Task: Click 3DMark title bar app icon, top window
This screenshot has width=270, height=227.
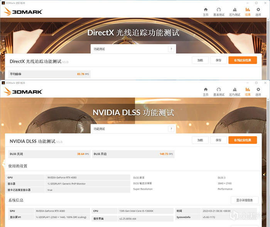Action: [3, 3]
